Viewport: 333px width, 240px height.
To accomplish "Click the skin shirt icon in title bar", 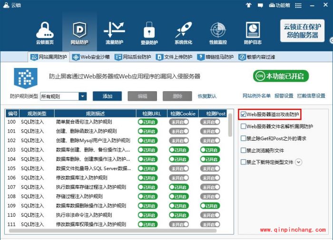I will [x=248, y=5].
